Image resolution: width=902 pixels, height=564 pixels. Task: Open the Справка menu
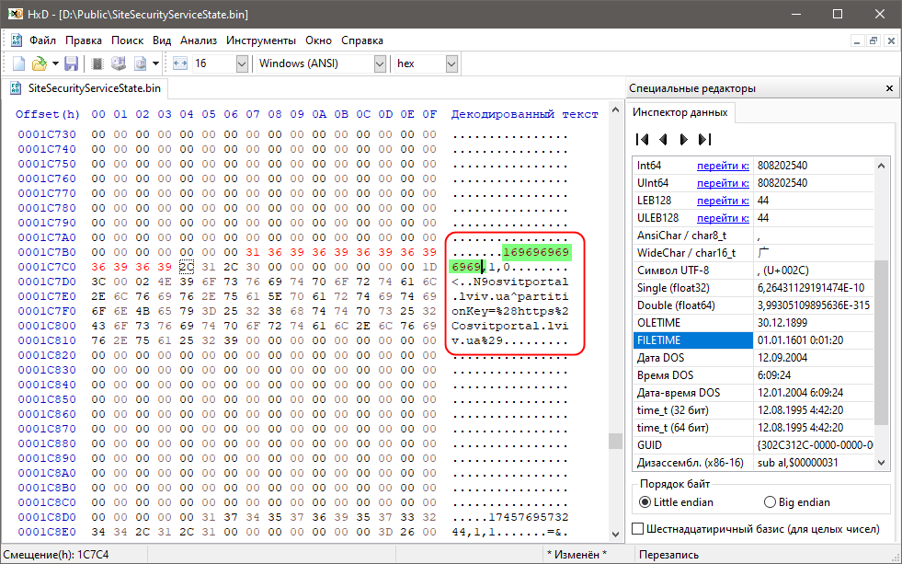[362, 40]
